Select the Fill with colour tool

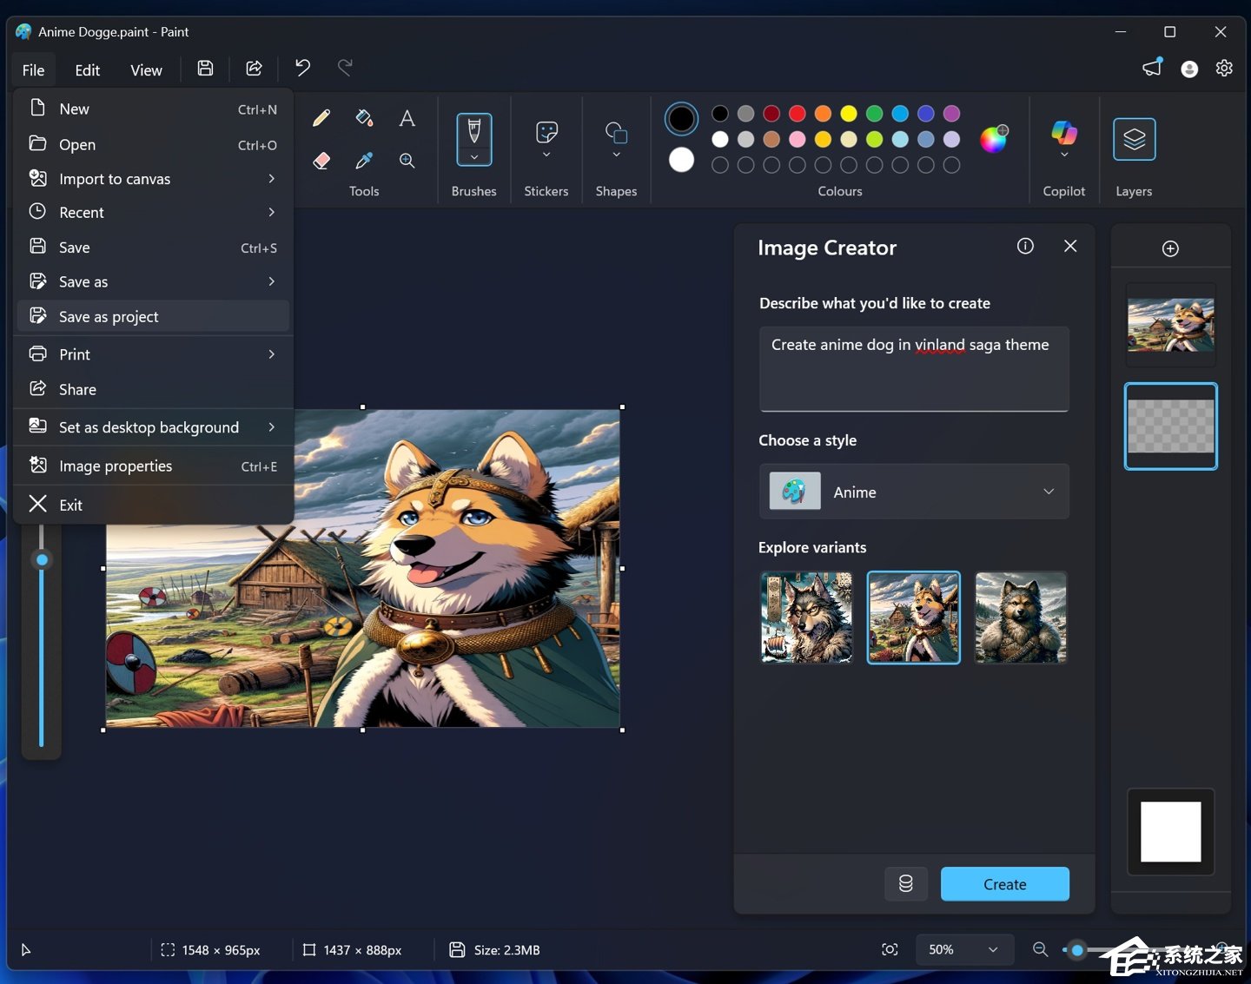click(364, 117)
